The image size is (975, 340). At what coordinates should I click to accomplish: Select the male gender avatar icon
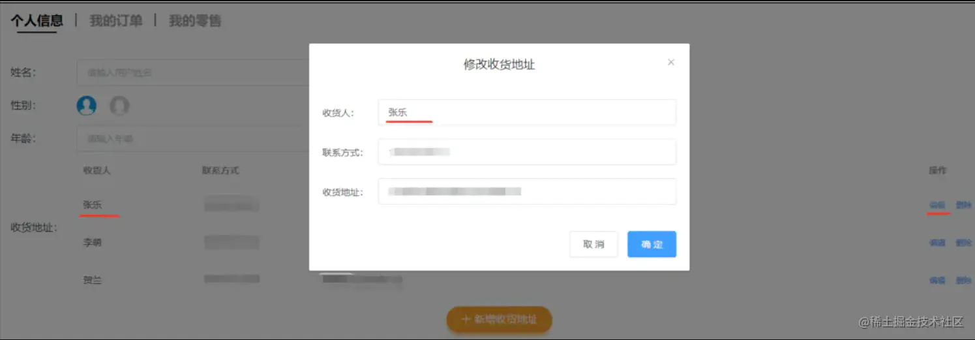87,105
